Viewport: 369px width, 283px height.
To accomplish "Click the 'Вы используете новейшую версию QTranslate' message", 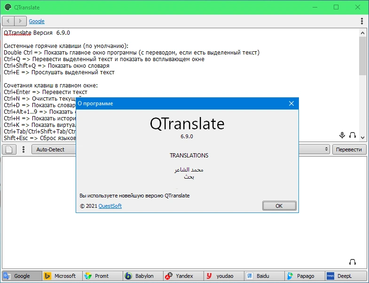I will [134, 196].
